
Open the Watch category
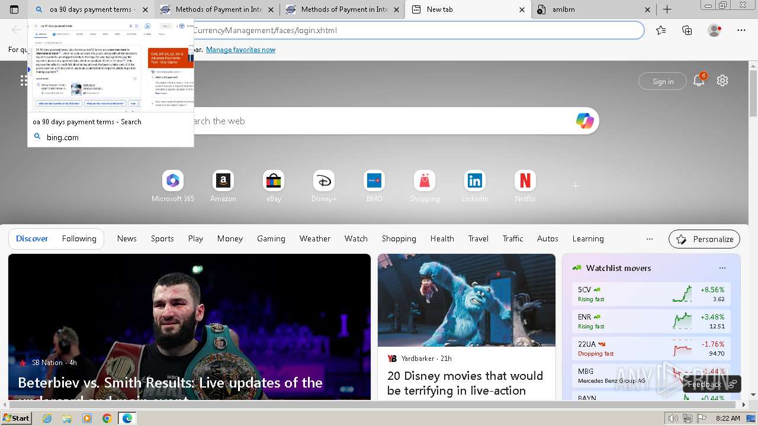click(356, 238)
